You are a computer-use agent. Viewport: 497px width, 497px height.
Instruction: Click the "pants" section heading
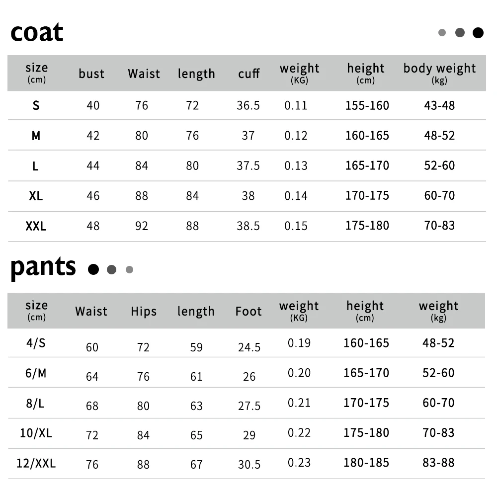[x=43, y=267]
